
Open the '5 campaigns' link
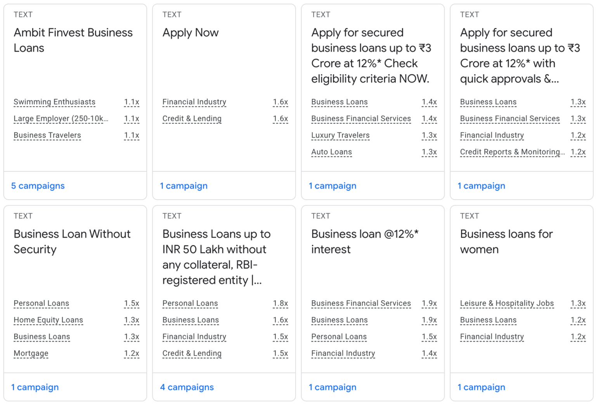point(38,186)
